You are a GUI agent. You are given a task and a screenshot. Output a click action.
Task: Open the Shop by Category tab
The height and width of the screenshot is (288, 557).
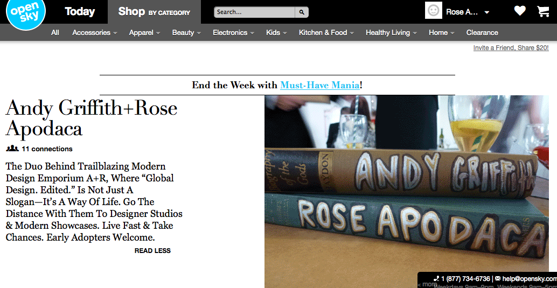coord(154,12)
